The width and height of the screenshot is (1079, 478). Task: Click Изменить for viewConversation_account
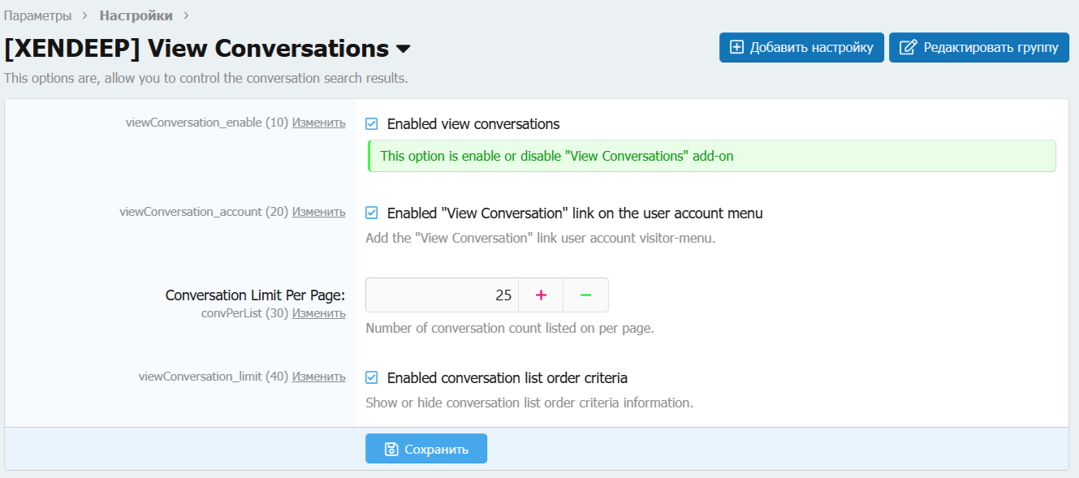coord(318,212)
